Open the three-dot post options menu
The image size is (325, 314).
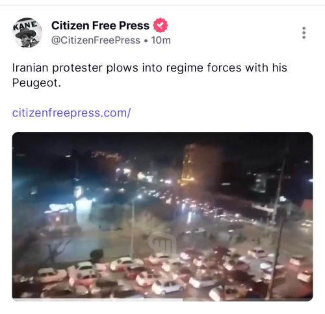coord(304,33)
